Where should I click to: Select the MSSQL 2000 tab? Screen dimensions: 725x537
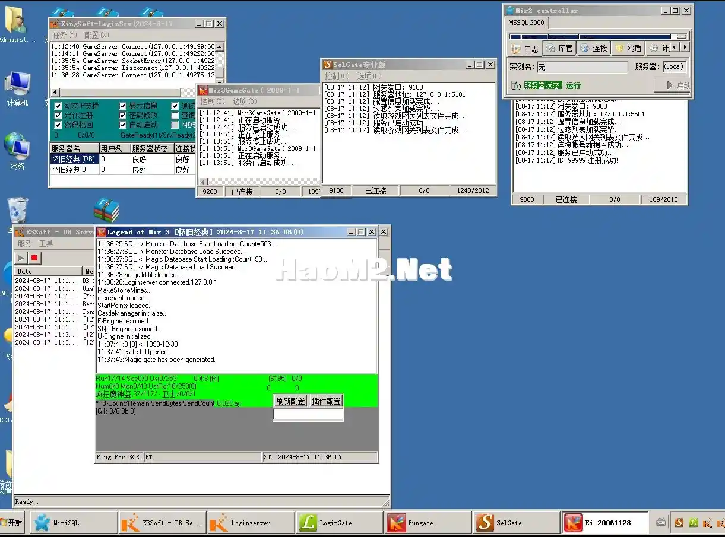(526, 23)
